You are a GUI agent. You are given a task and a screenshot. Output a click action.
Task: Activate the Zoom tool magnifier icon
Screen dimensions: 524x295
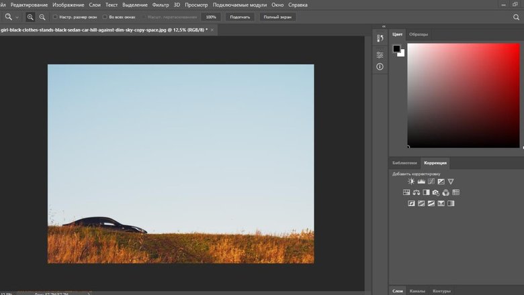pyautogui.click(x=8, y=17)
